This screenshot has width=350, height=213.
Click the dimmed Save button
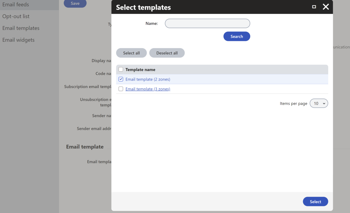[75, 3]
